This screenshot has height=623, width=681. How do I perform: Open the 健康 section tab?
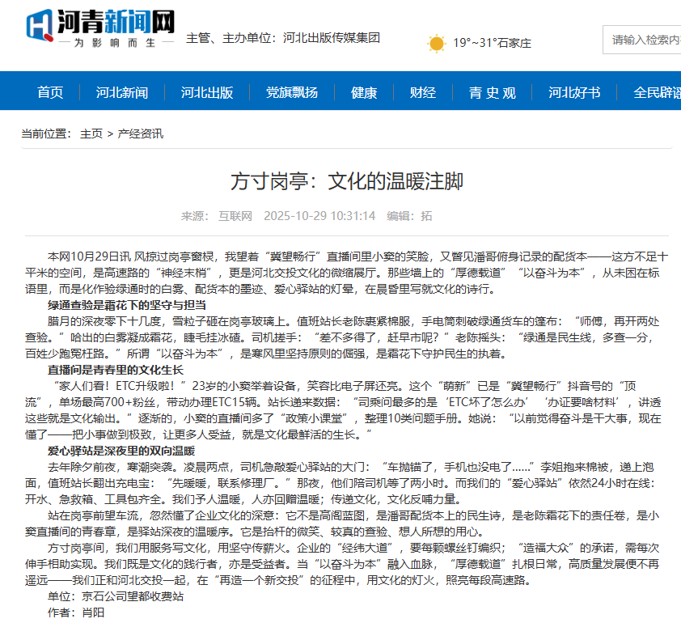(x=364, y=92)
